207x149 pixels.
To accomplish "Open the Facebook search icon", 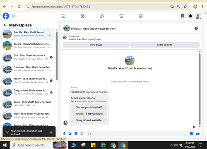I will [14, 16].
